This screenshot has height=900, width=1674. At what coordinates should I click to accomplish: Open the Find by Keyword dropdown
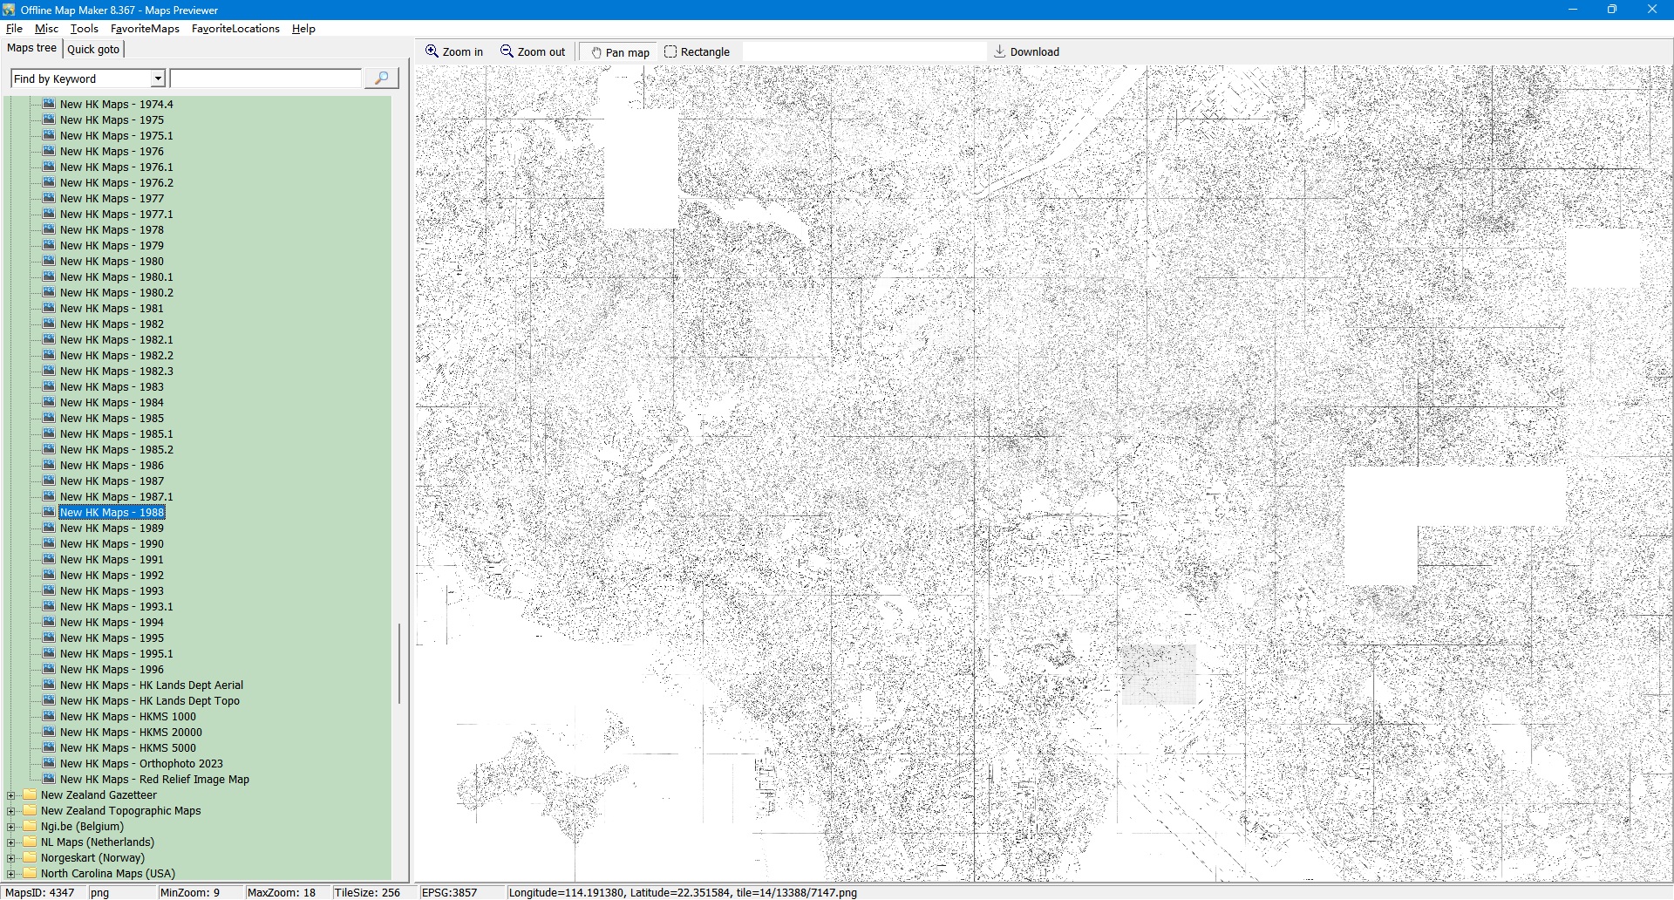pyautogui.click(x=158, y=78)
